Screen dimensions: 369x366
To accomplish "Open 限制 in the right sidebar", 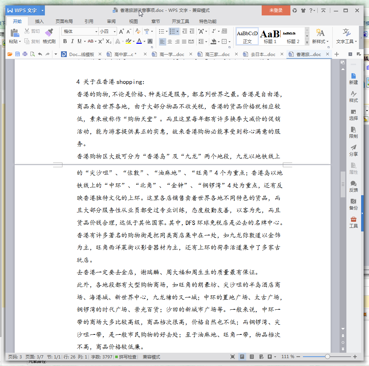I will [353, 133].
